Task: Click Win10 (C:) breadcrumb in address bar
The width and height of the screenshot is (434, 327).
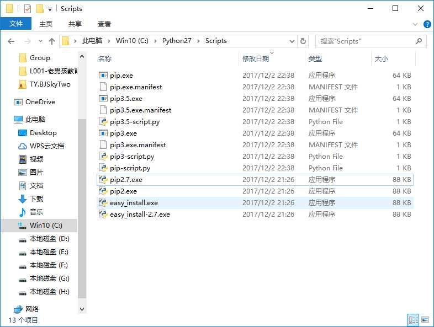Action: (132, 41)
